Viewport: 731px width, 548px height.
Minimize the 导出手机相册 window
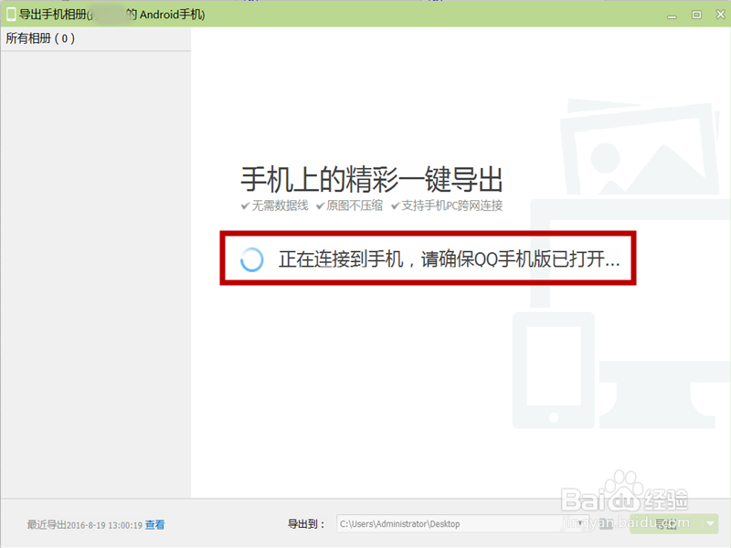[672, 16]
